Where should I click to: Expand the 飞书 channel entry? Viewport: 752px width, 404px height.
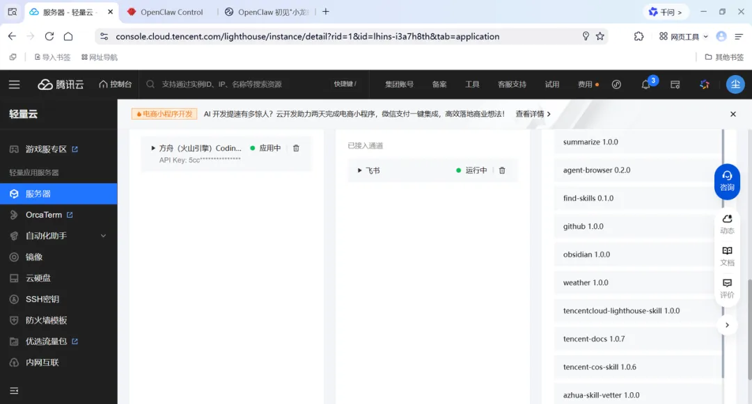click(x=359, y=170)
